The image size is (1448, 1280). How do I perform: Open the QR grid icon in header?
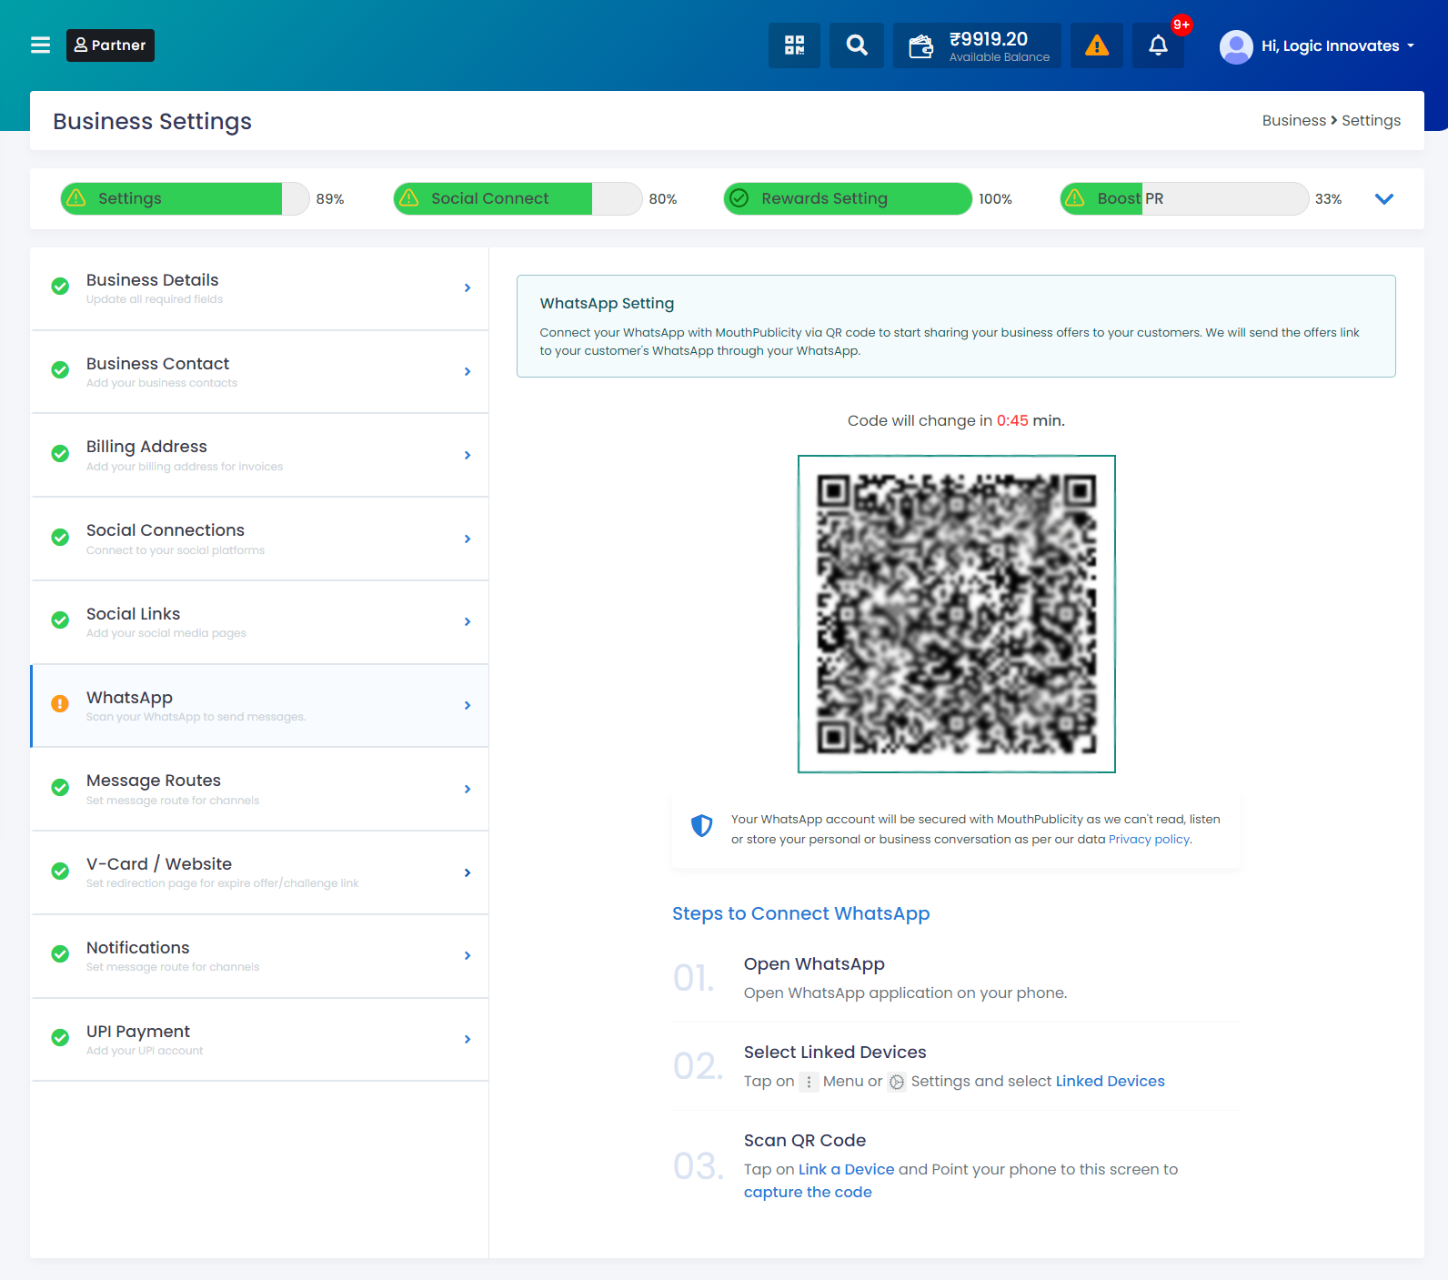pos(794,45)
